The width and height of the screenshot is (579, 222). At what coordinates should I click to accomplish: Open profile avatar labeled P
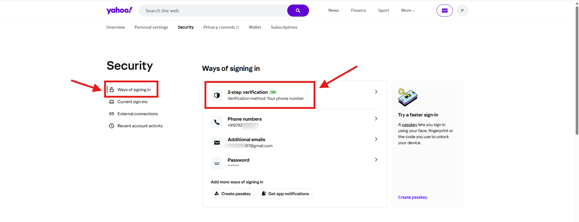pos(462,11)
